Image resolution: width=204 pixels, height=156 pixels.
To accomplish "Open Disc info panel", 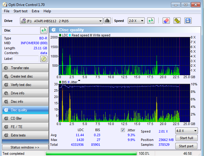I will 25,102.
